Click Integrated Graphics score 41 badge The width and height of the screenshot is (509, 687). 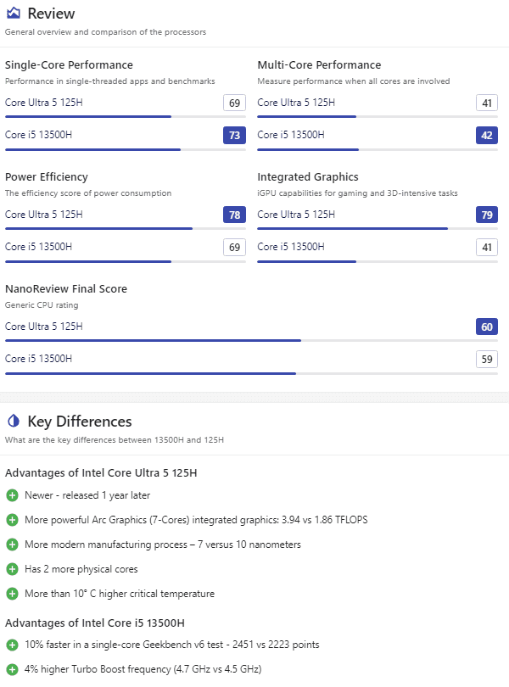point(487,247)
